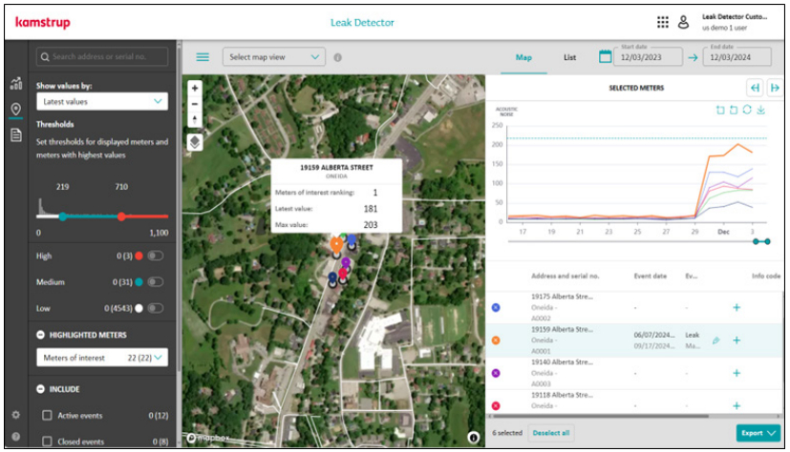Click the horizontal scrollbar under meters table
The width and height of the screenshot is (790, 452).
click(600, 417)
